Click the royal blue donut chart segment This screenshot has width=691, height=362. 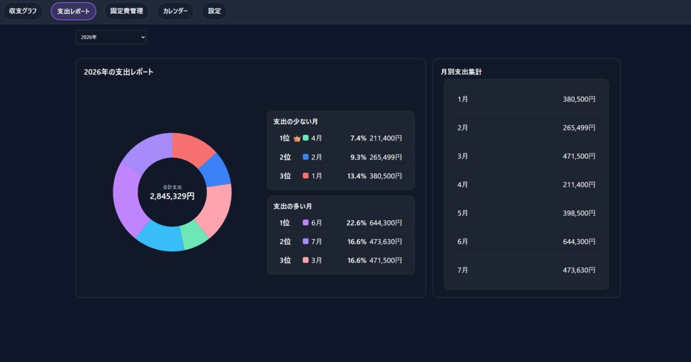tap(216, 170)
